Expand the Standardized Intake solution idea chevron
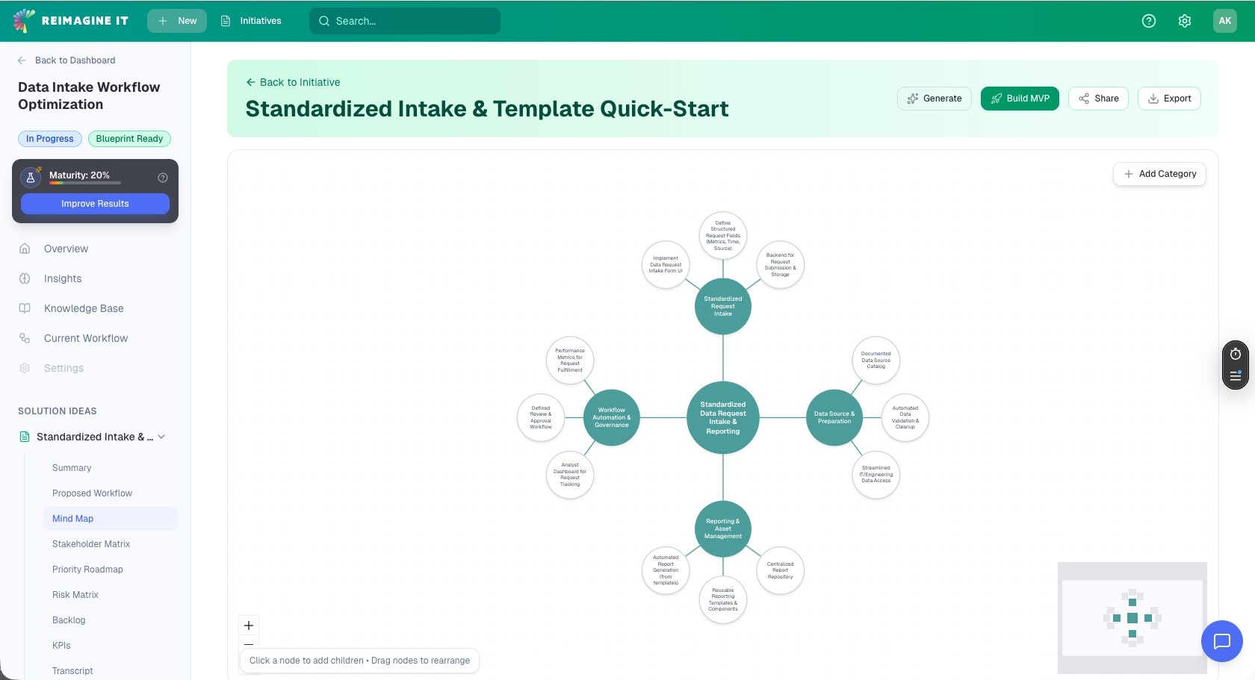The height and width of the screenshot is (680, 1255). click(163, 437)
